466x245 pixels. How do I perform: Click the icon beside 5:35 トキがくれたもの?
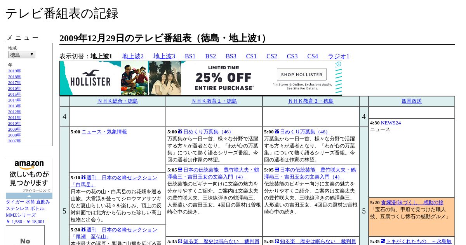(383, 241)
